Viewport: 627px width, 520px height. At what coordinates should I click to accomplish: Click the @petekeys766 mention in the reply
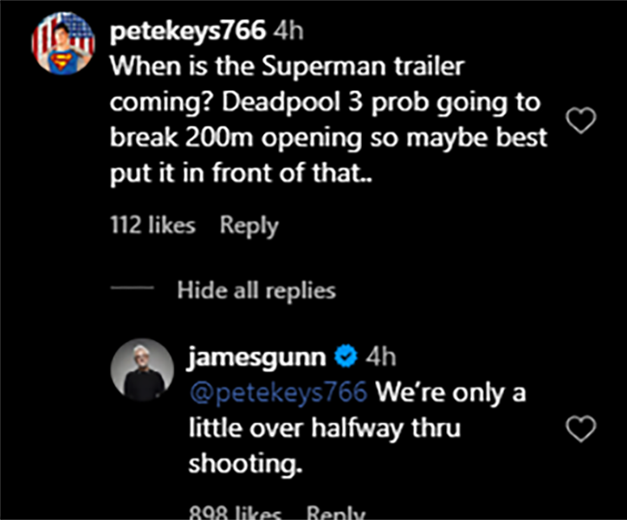click(279, 393)
